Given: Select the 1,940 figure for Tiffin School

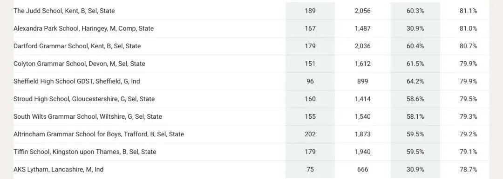Looking at the screenshot, I should pos(362,152).
